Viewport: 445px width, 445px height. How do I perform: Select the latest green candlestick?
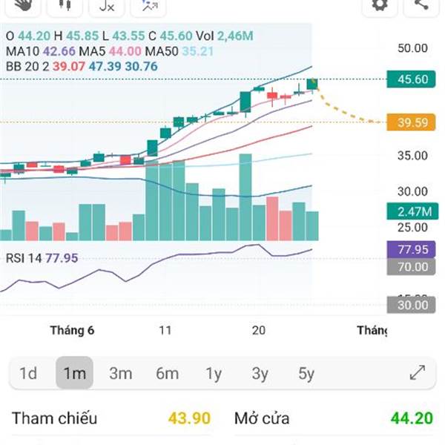(312, 85)
